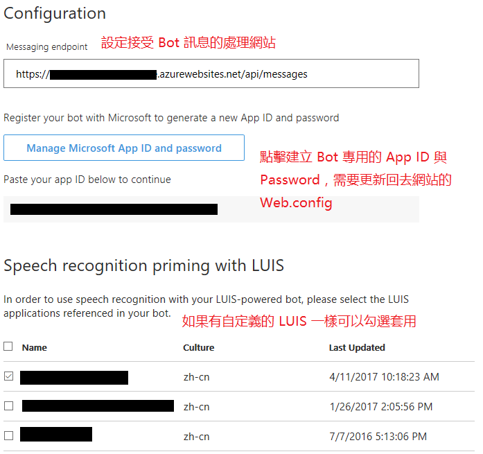Image resolution: width=483 pixels, height=454 pixels.
Task: Click the Messaging endpoint URL field
Action: [211, 73]
